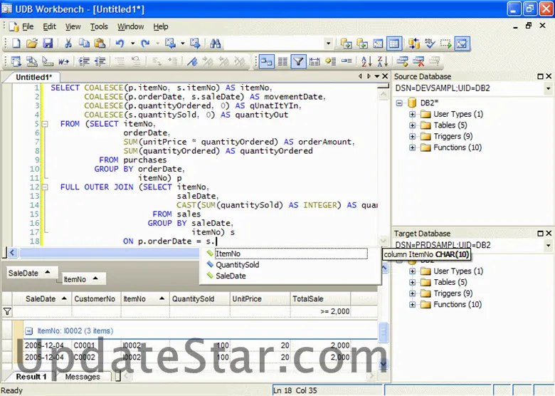The width and height of the screenshot is (555, 396).
Task: Open the search text combo box dropdown
Action: [x=328, y=43]
